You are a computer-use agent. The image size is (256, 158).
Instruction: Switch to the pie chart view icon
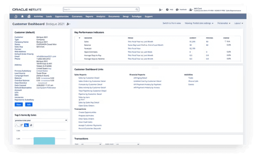point(31,125)
